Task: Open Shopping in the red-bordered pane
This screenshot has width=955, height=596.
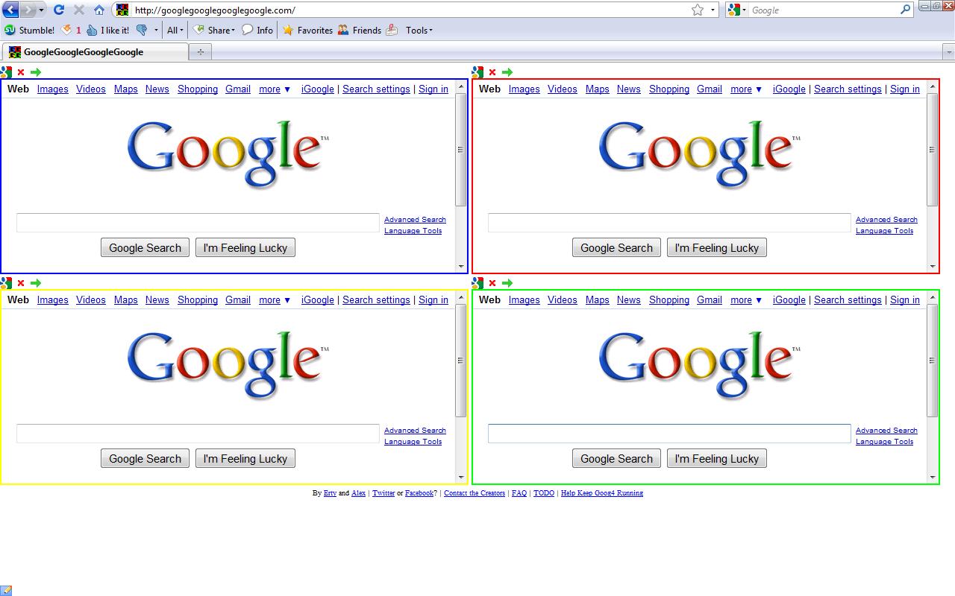Action: click(669, 89)
